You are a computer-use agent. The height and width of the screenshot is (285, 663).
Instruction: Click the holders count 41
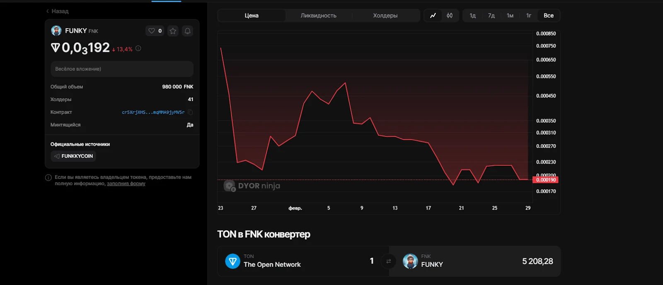[x=191, y=99]
